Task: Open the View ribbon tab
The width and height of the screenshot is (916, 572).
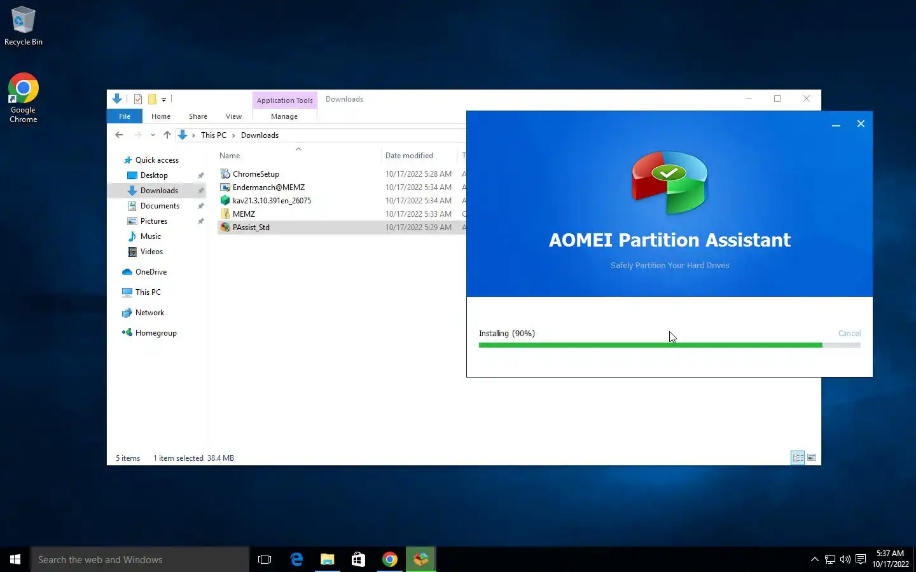Action: coord(233,116)
